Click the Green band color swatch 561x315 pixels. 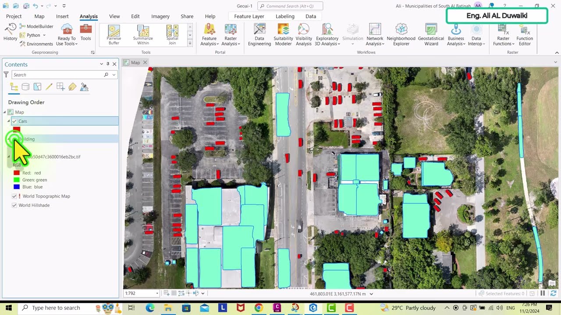pos(17,180)
